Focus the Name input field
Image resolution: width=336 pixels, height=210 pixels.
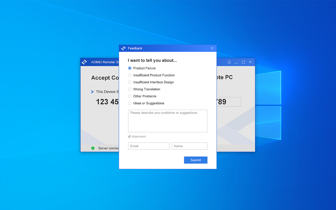point(190,146)
